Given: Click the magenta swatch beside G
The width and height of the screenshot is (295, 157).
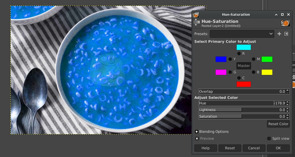Looking at the screenshot, I should click(x=221, y=72).
